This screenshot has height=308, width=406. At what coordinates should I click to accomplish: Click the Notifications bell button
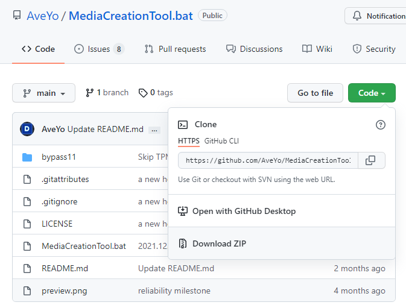click(375, 16)
